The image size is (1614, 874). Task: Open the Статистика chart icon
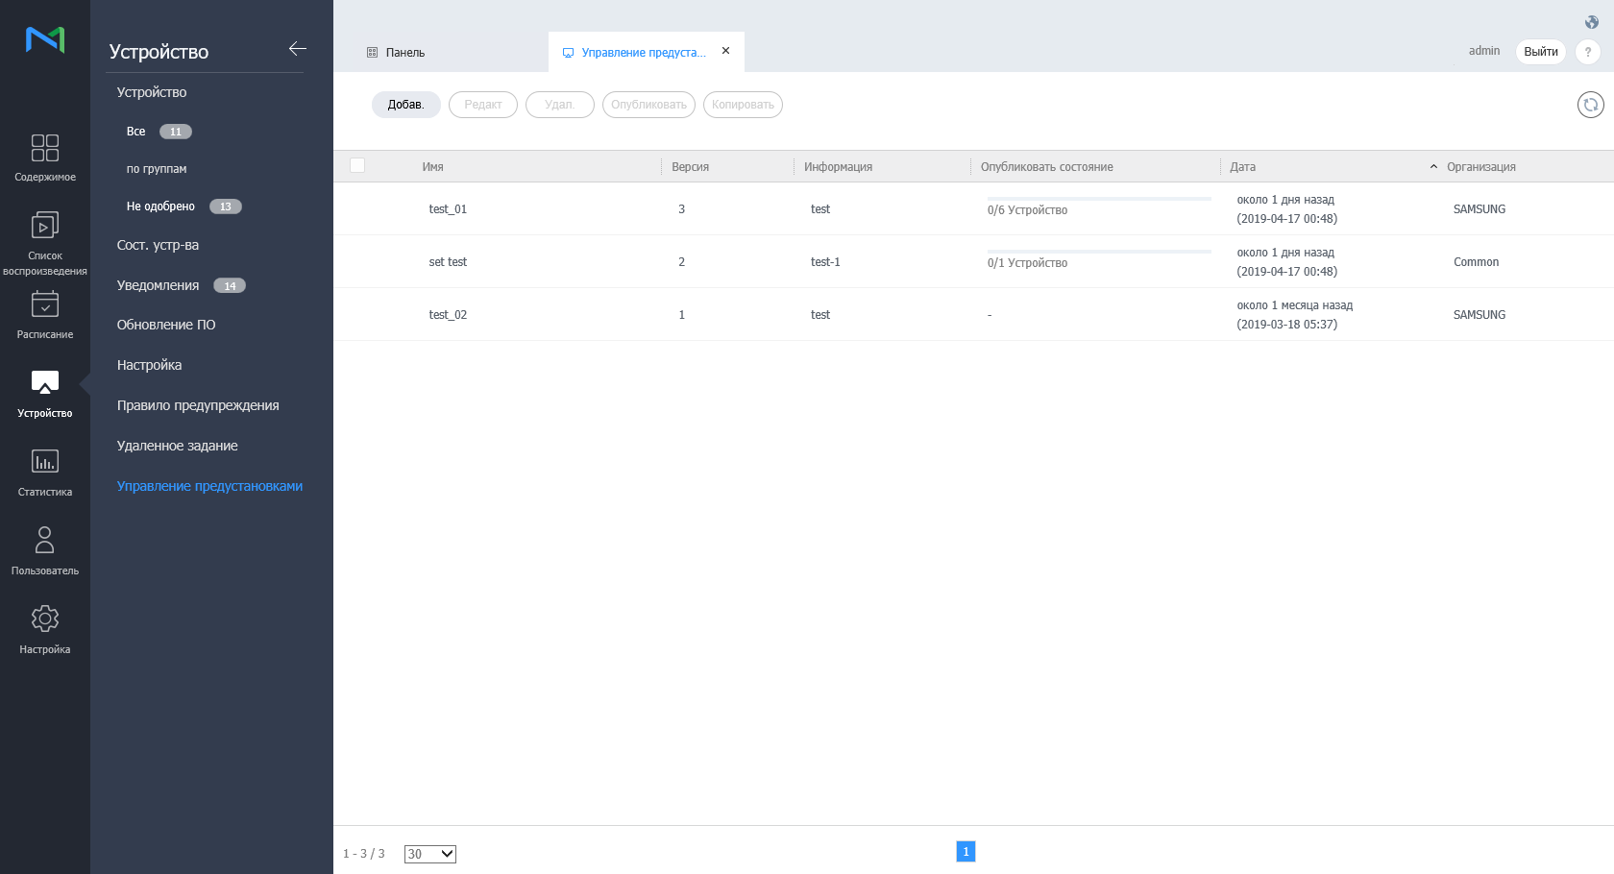pos(45,462)
